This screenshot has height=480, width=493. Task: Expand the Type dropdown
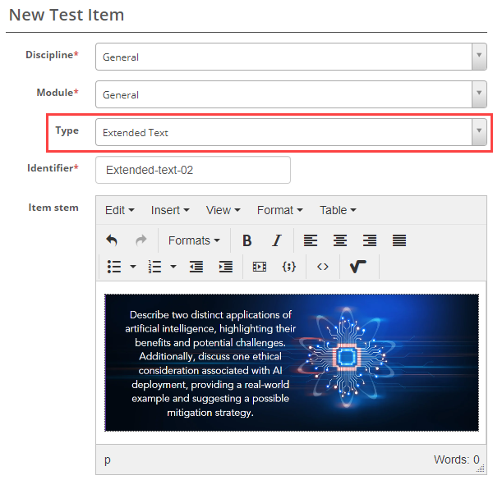479,132
